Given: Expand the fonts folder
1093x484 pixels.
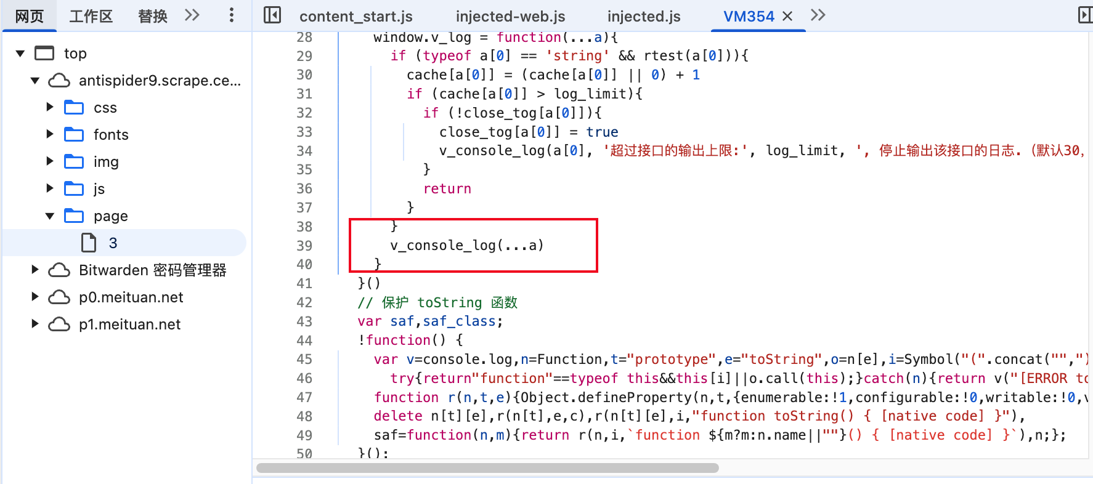Looking at the screenshot, I should click(50, 135).
